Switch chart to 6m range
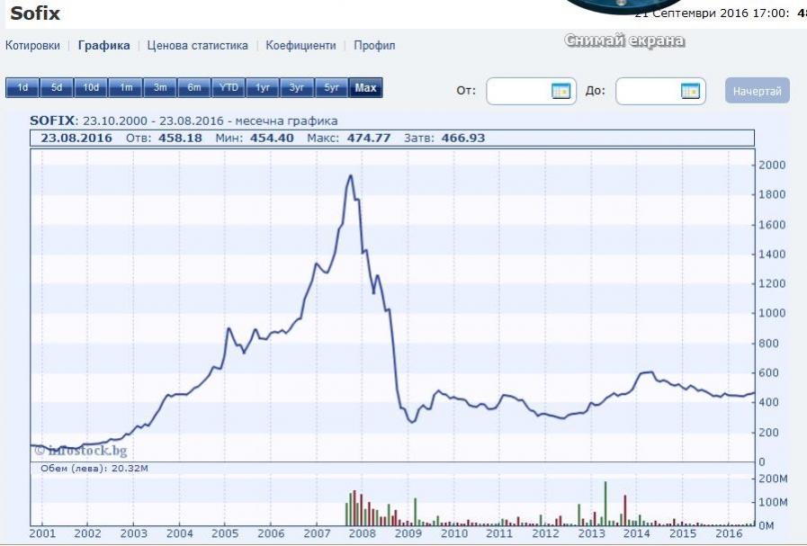The height and width of the screenshot is (546, 807). [x=194, y=87]
